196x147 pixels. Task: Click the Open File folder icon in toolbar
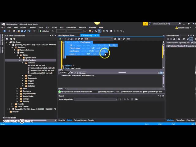(x=19, y=31)
